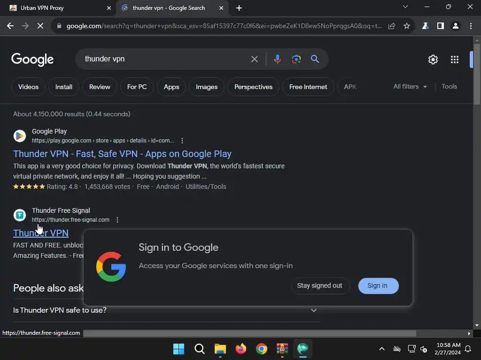
Task: Click the magnifier search submit icon
Action: coord(315,59)
